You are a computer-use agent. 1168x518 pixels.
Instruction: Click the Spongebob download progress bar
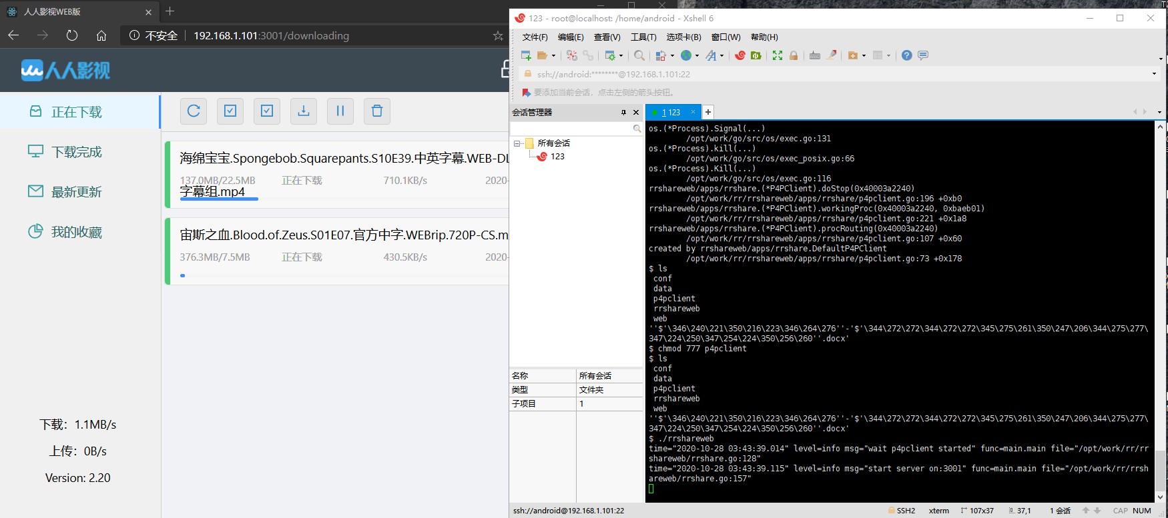(x=219, y=199)
